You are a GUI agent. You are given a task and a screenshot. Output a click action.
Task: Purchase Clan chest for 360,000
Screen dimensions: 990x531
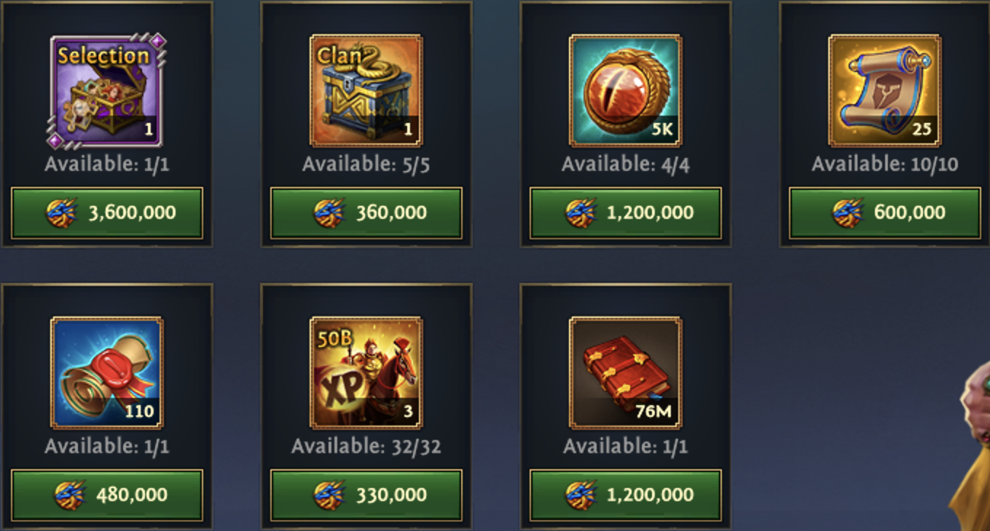point(366,213)
